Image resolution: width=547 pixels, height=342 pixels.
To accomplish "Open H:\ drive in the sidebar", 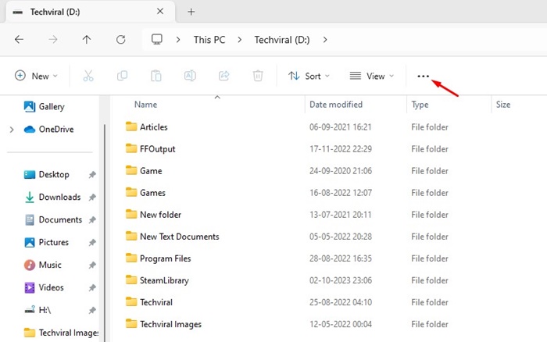I will tap(38, 310).
